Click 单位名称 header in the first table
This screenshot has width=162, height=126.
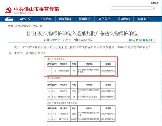point(64,64)
